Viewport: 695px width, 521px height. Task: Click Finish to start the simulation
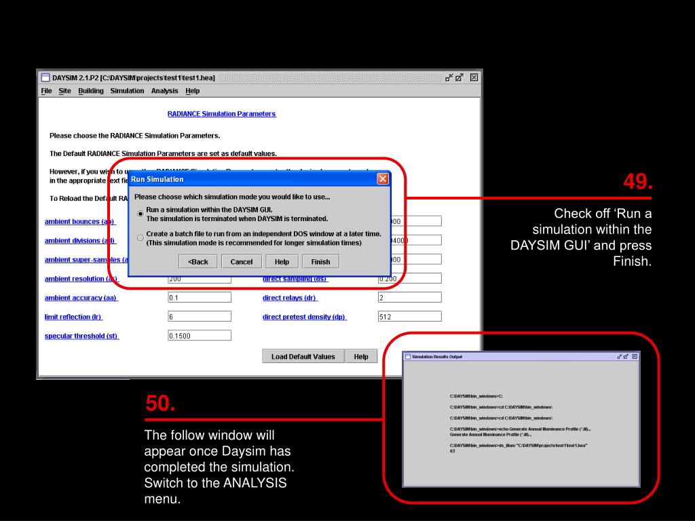click(320, 262)
